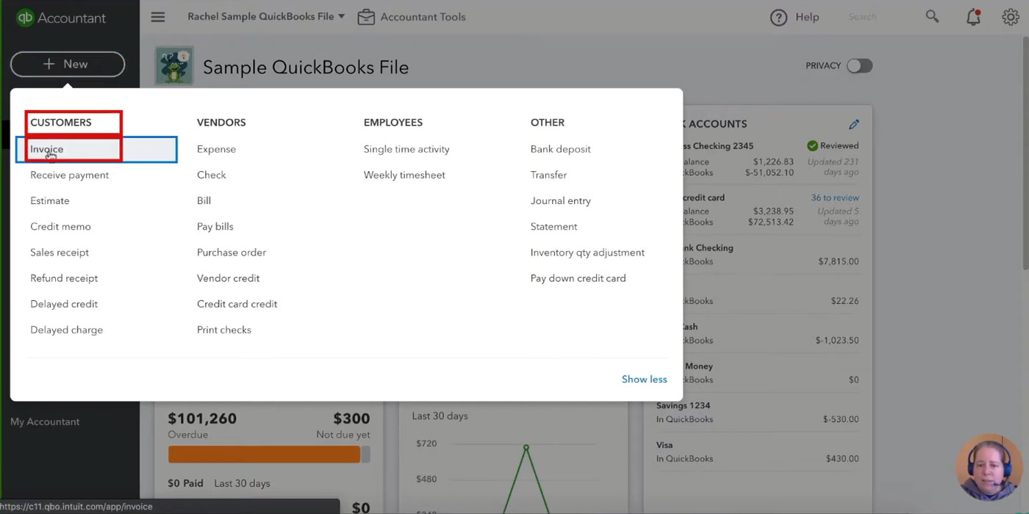Choose Purchase order
This screenshot has width=1029, height=514.
pos(232,252)
